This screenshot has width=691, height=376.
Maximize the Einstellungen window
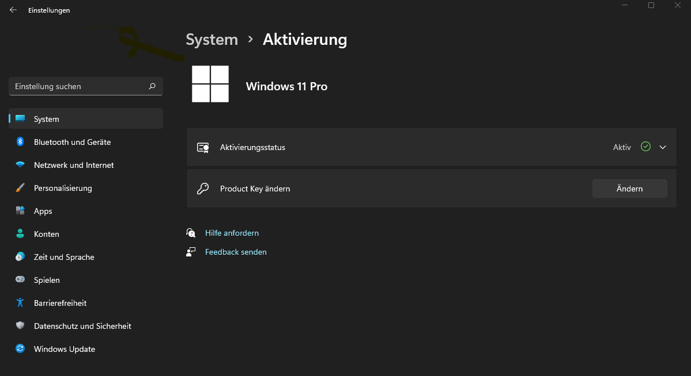651,5
